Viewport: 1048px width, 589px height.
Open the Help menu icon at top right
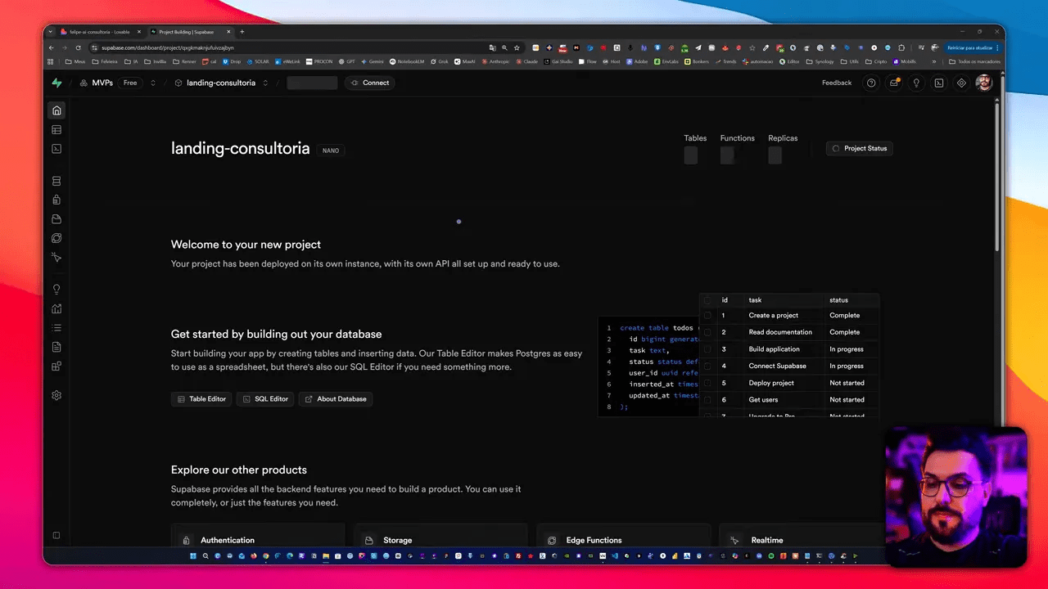point(871,83)
